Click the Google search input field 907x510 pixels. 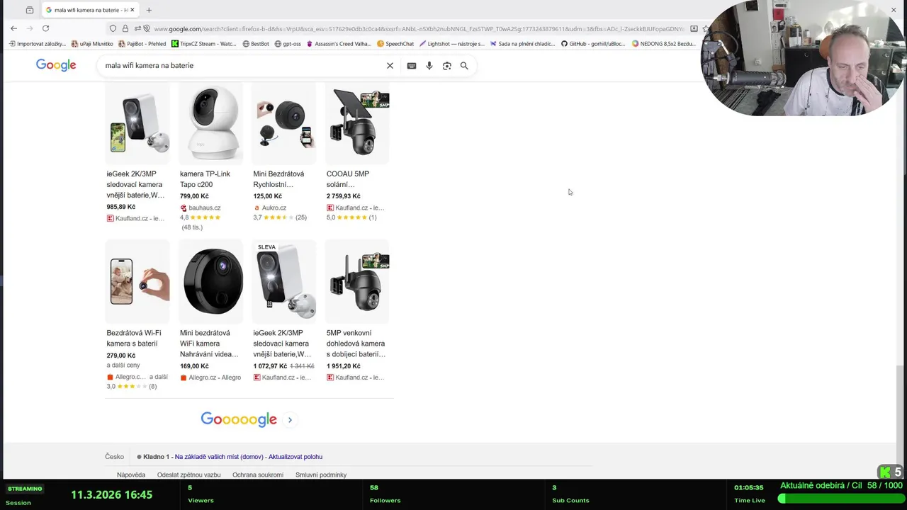pos(241,66)
